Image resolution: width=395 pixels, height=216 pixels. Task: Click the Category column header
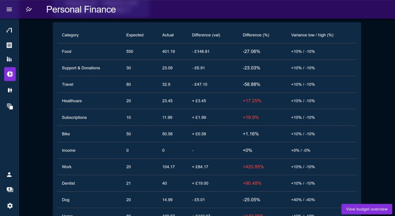pos(70,35)
